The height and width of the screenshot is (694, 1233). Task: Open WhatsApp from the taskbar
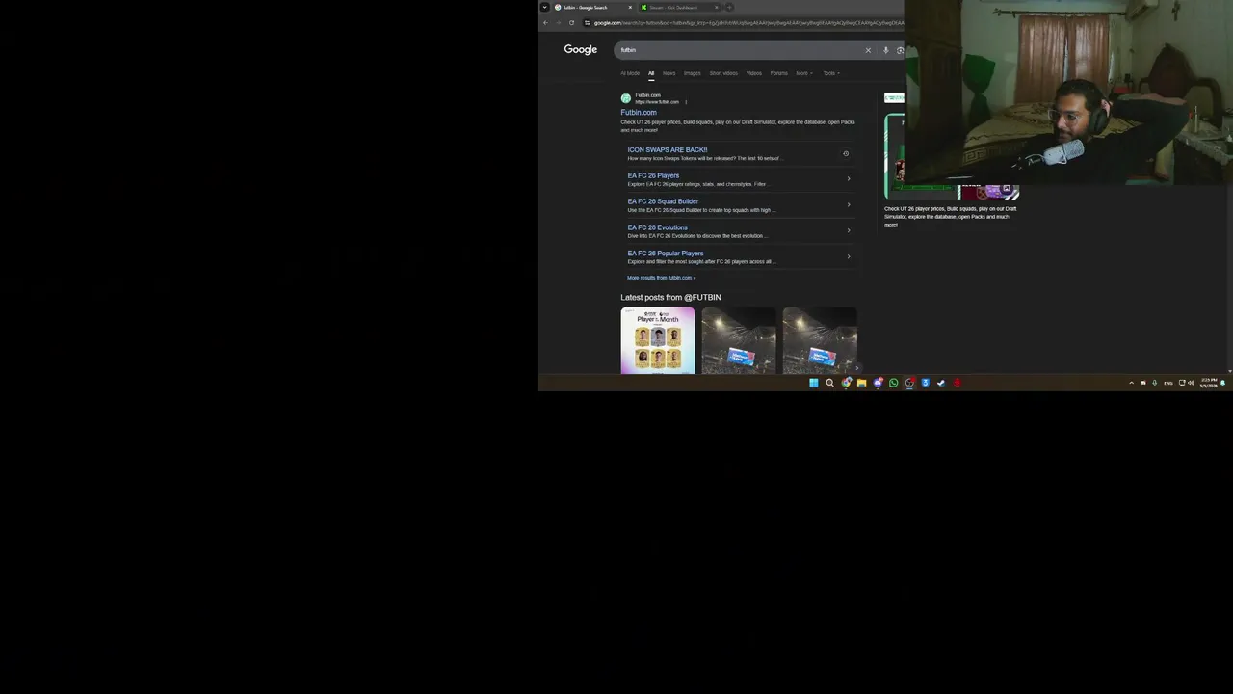click(894, 383)
